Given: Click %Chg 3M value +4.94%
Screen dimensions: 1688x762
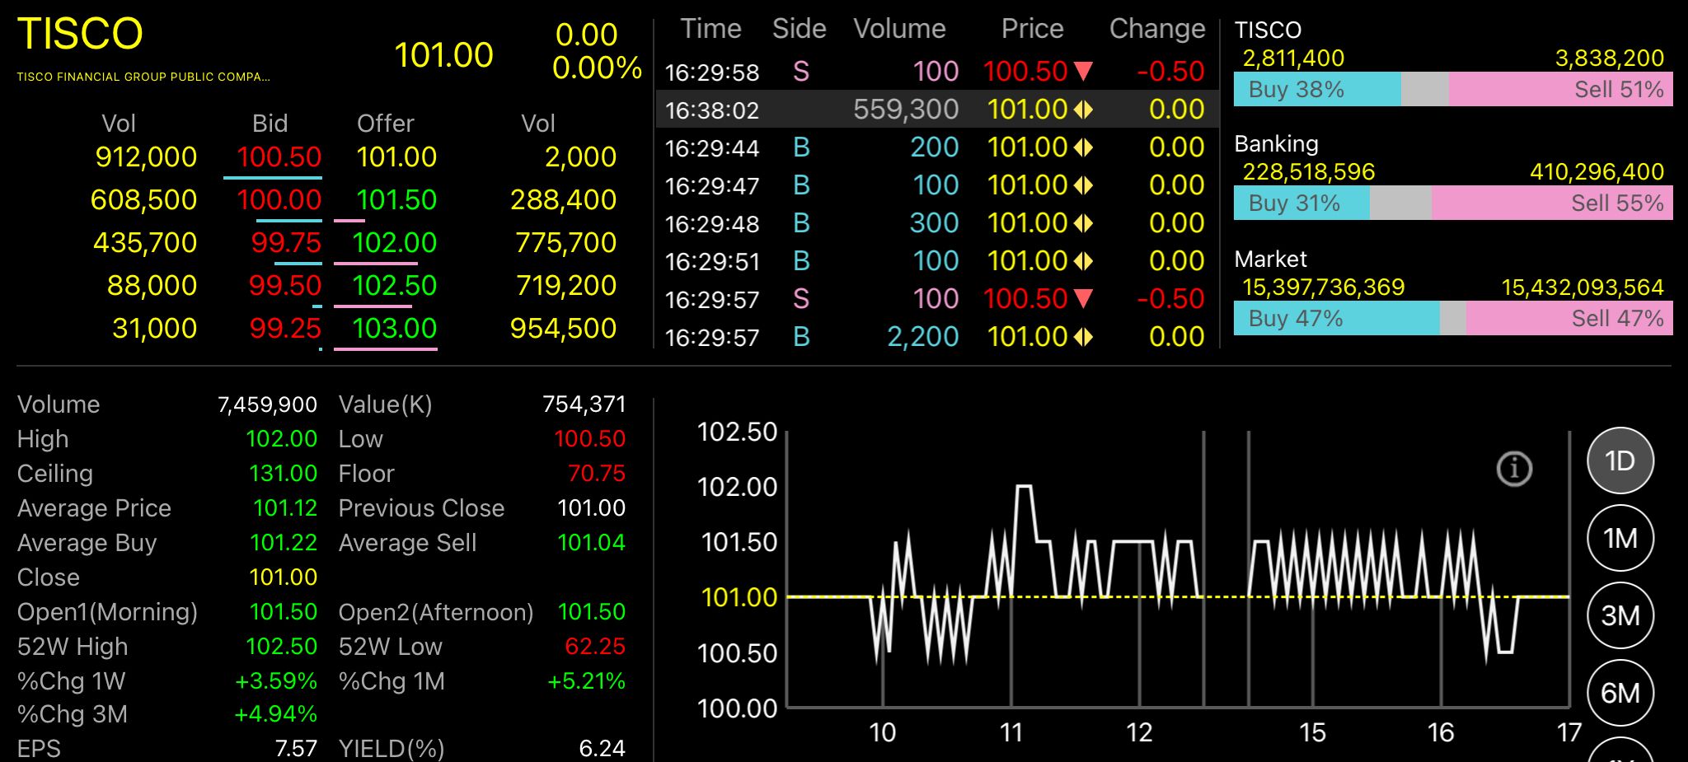Looking at the screenshot, I should click(275, 714).
